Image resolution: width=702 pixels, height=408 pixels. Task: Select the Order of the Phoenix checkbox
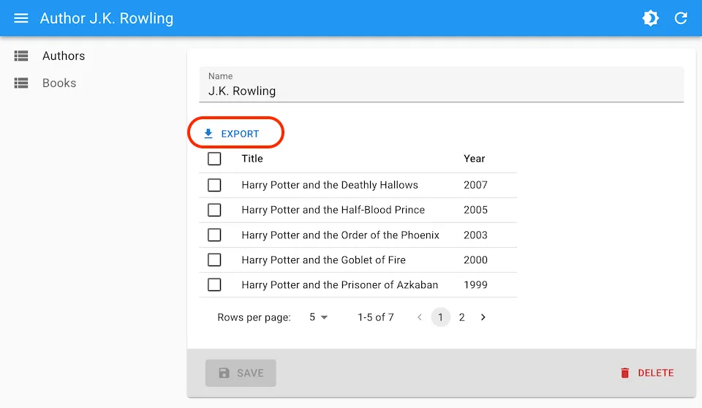click(214, 235)
